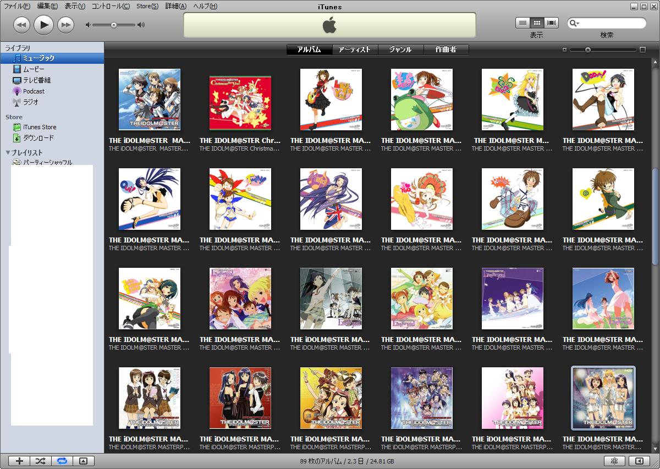The width and height of the screenshot is (660, 469).
Task: Toggle shuffle mode
Action: tap(41, 461)
